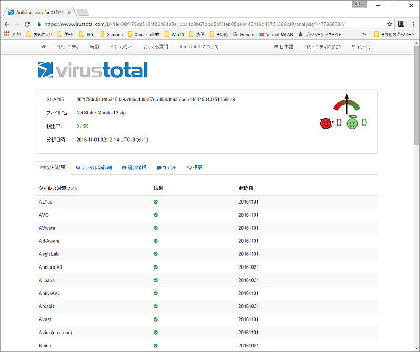Open a new browser tab
The image size is (420, 352).
(82, 12)
